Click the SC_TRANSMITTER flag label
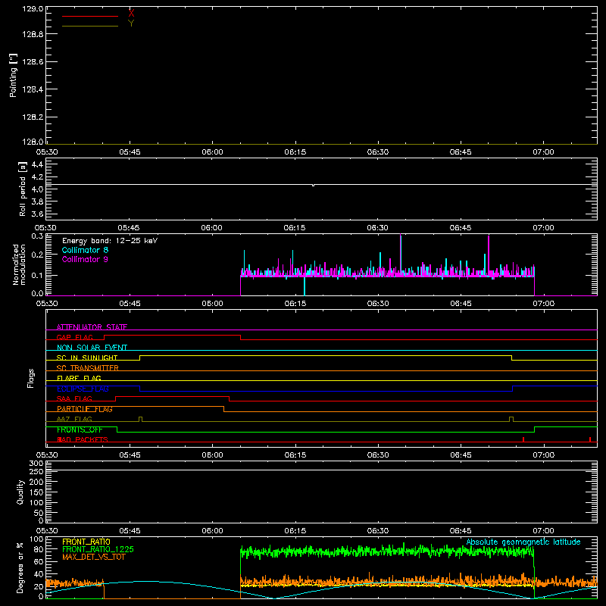The width and height of the screenshot is (606, 606). tap(88, 368)
